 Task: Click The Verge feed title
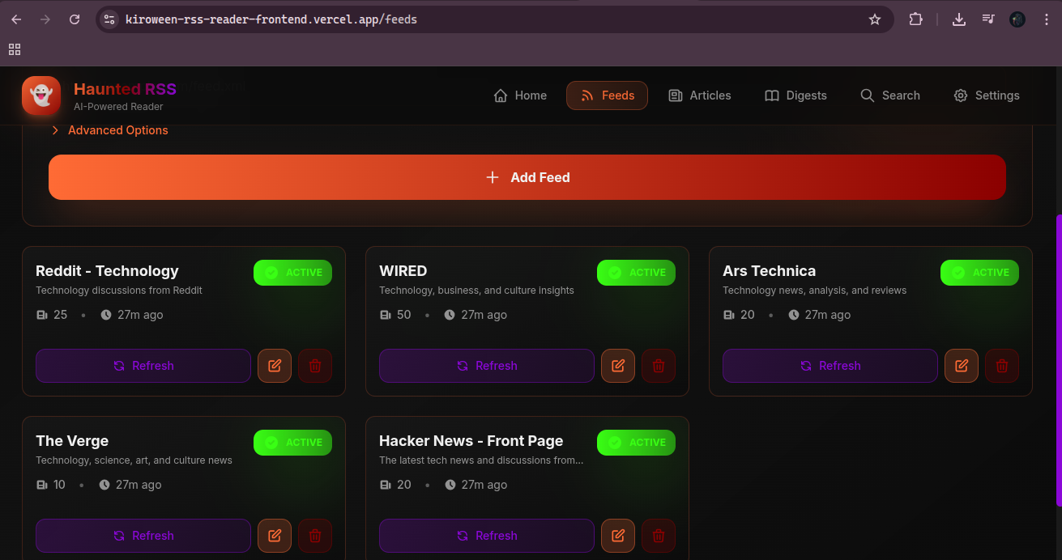(72, 441)
